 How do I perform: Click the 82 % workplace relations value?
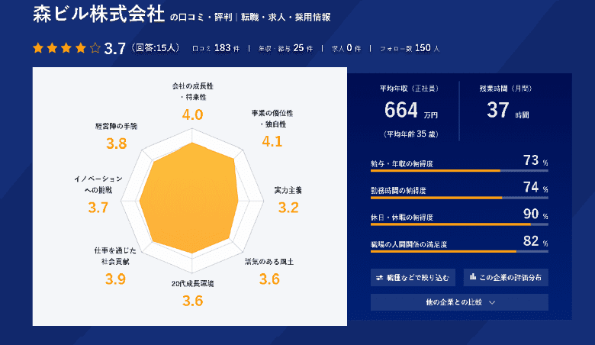535,241
